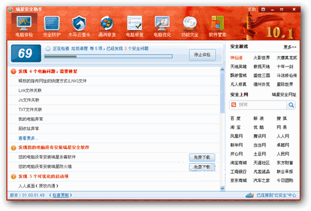Open the 电脑优化 computer optimization icon
This screenshot has height=211, width=311.
coord(162,26)
